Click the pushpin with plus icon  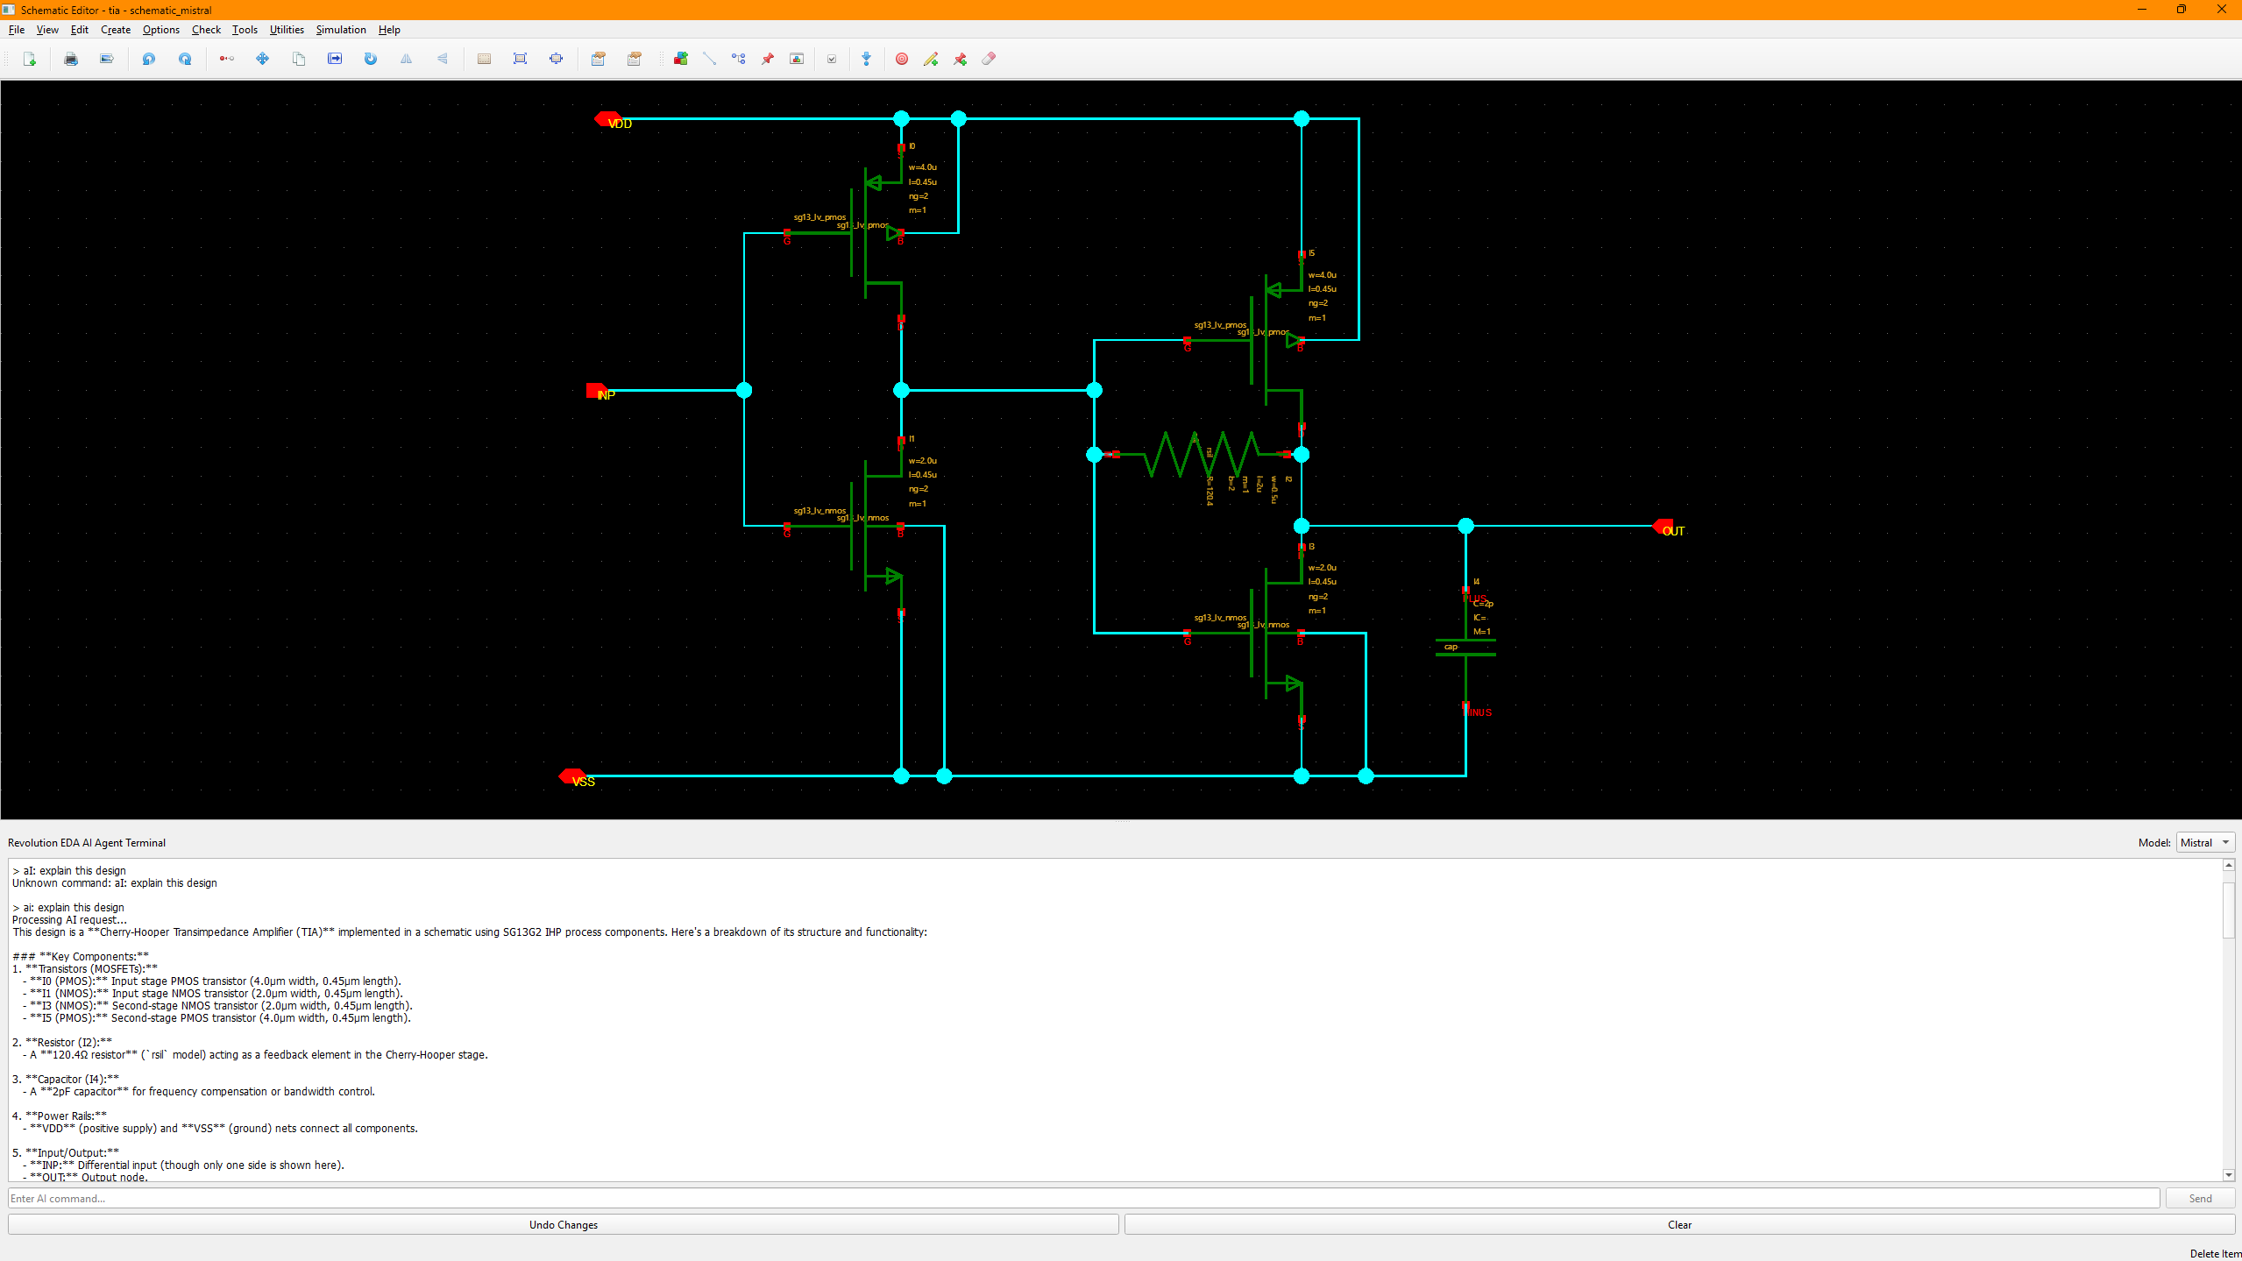tap(961, 59)
